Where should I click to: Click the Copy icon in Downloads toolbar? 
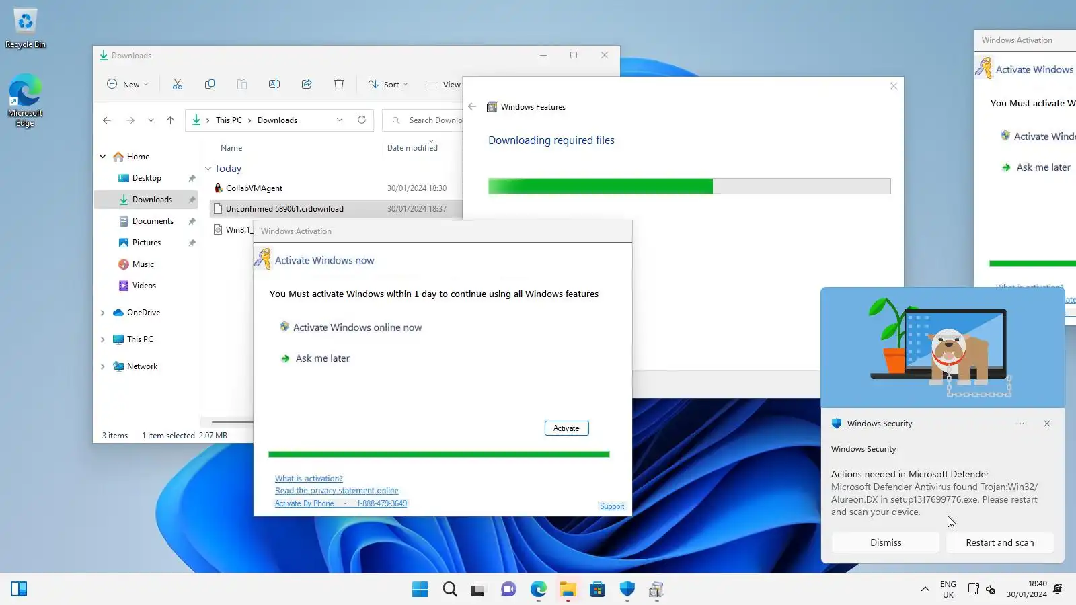coord(210,84)
